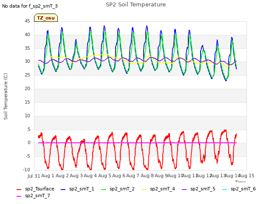272x204 pixels.
Task: Click the Aug 4 x-axis tick label
Action: (x=90, y=176)
